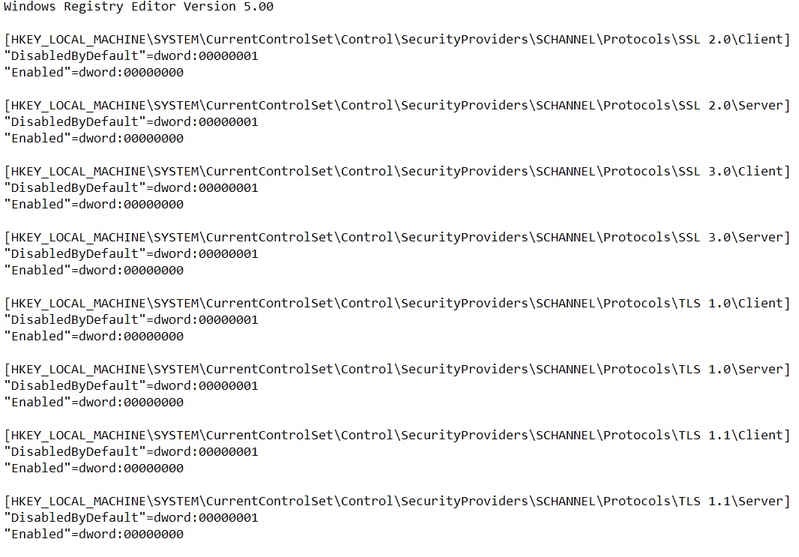
Task: Click the SSL 3.0\Server registry key line
Action: pos(397,238)
